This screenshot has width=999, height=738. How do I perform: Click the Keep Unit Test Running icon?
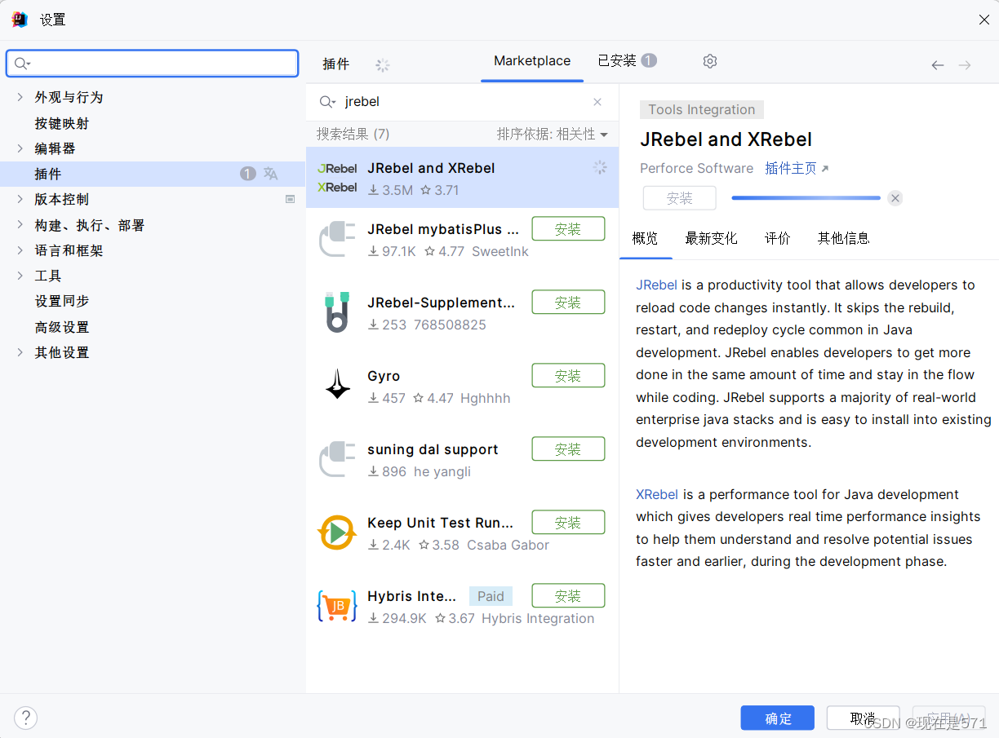click(x=337, y=533)
